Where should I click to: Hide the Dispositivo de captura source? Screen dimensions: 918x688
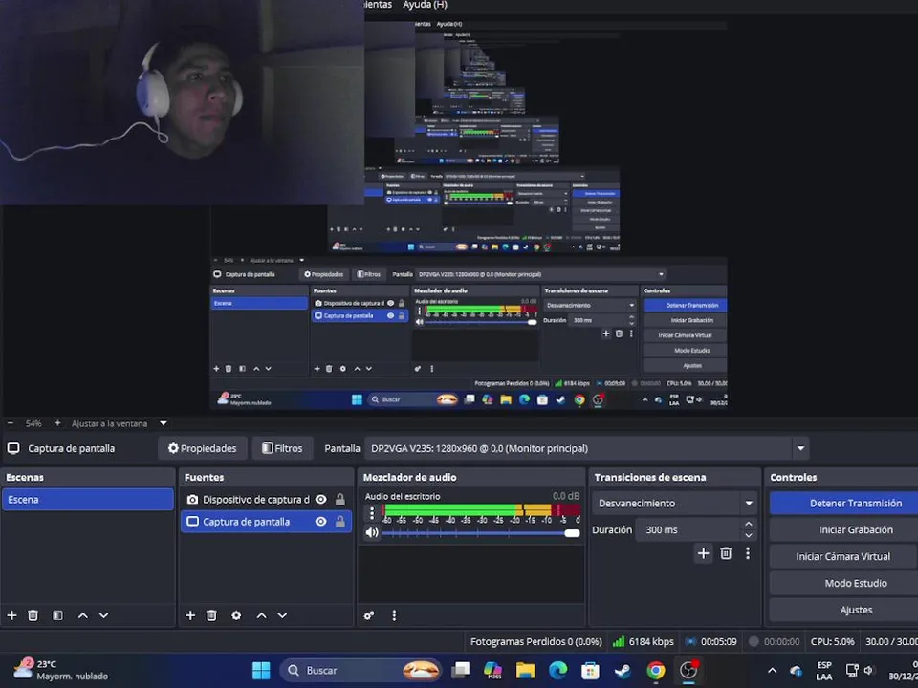pos(321,500)
